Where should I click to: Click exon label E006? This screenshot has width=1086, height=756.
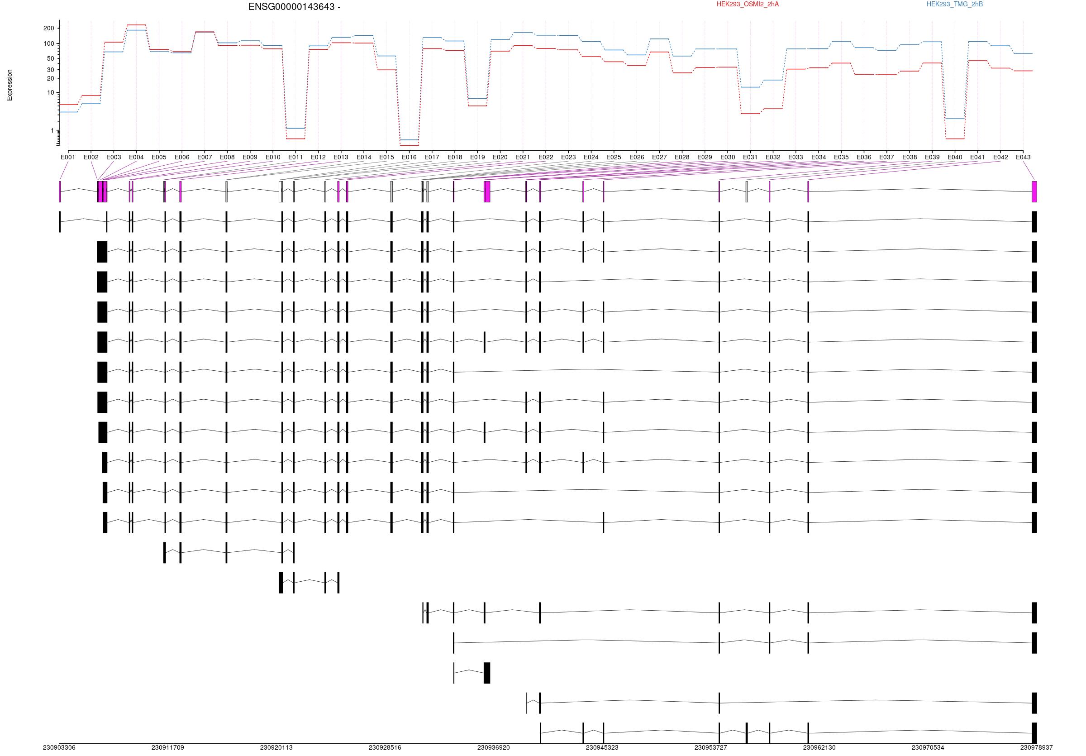click(x=181, y=157)
